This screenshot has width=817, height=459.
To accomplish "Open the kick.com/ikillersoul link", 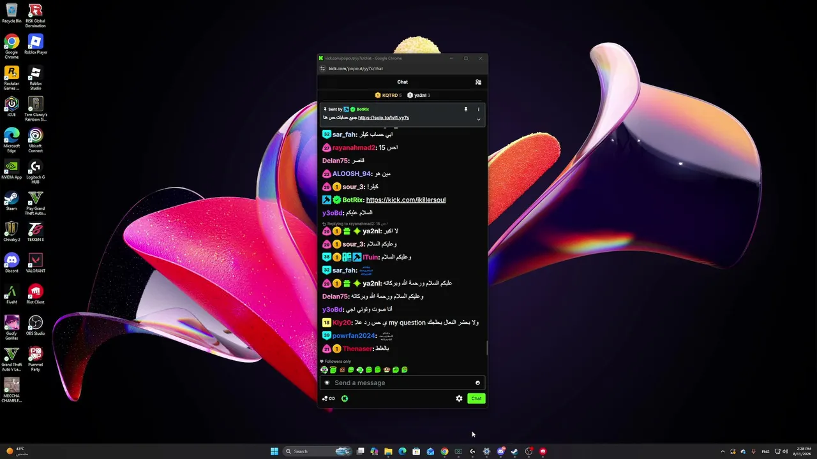I will [x=406, y=200].
